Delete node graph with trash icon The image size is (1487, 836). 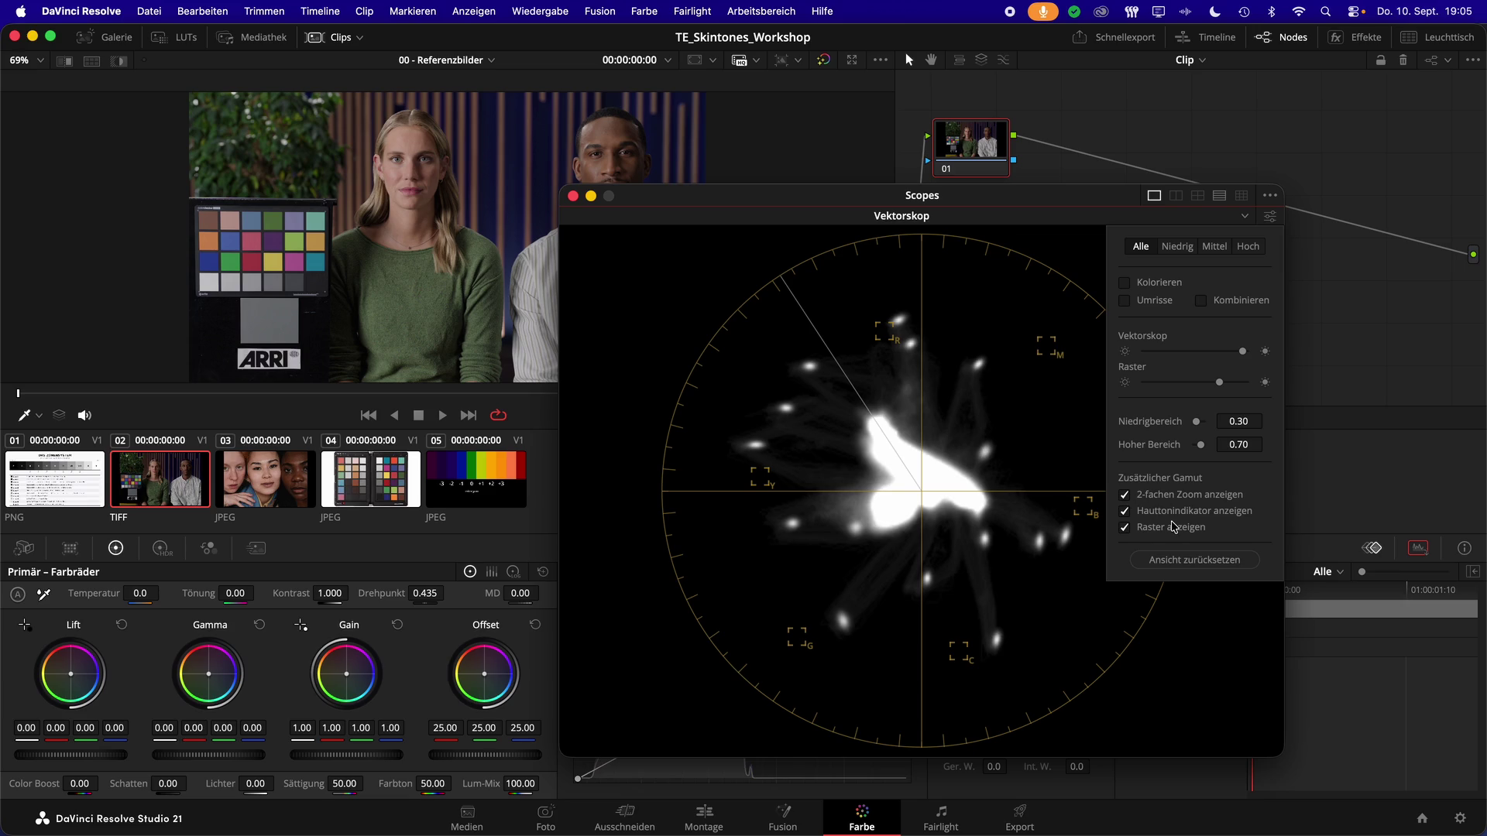[x=1403, y=60]
